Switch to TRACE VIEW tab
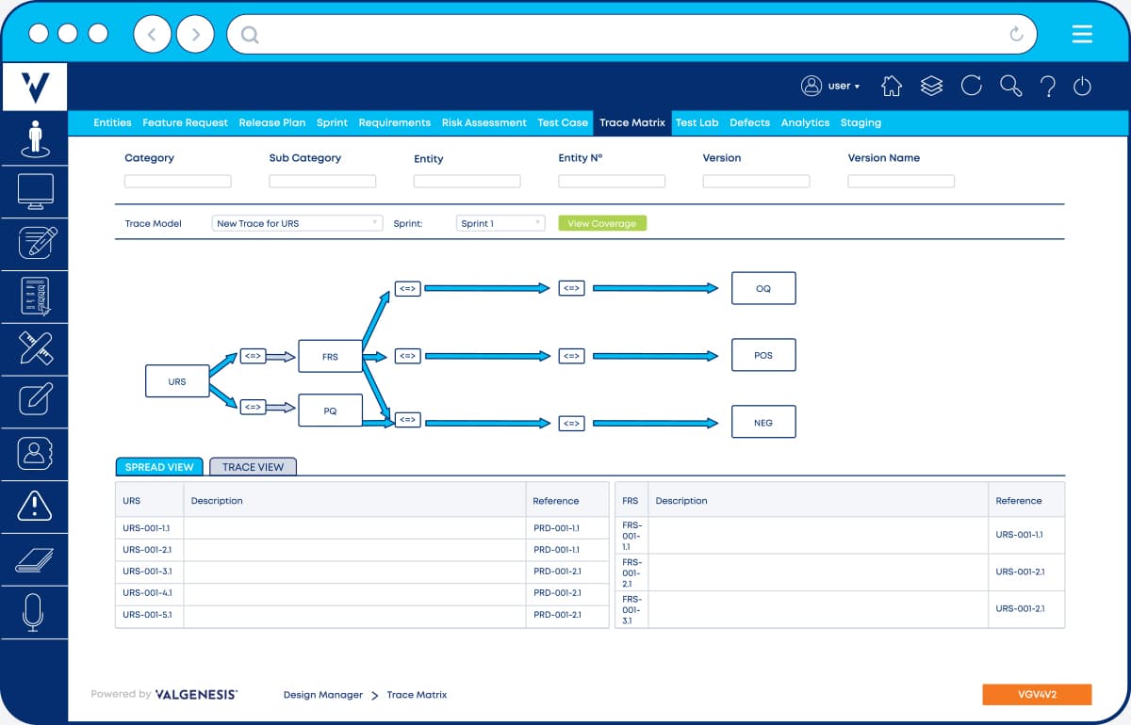The width and height of the screenshot is (1131, 725). 253,467
